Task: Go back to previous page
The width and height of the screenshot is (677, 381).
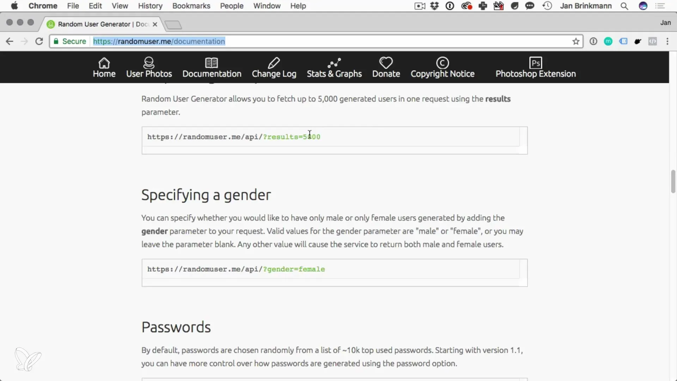Action: click(10, 42)
